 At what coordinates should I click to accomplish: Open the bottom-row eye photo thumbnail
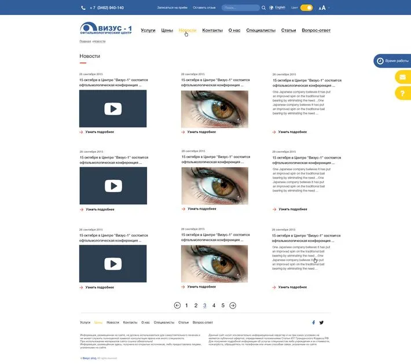click(214, 264)
